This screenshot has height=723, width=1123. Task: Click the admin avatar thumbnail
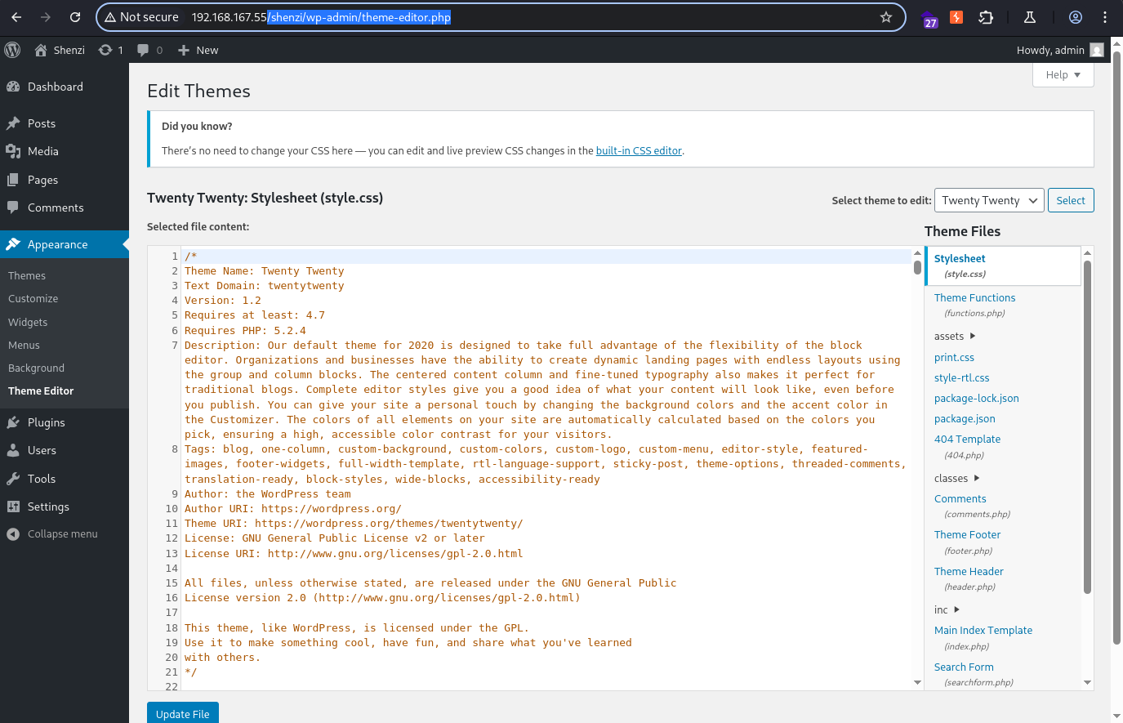pos(1097,50)
